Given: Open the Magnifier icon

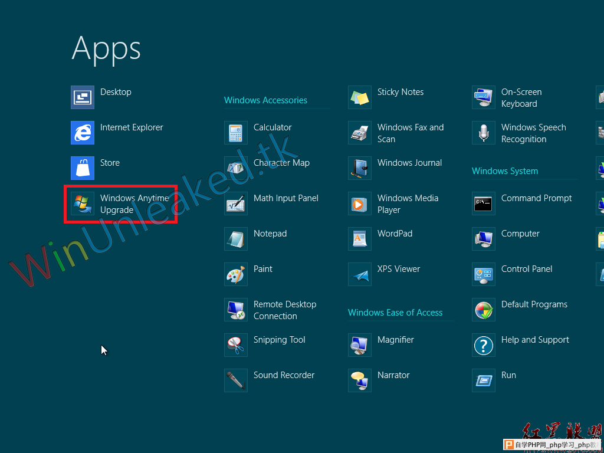Looking at the screenshot, I should coord(360,346).
